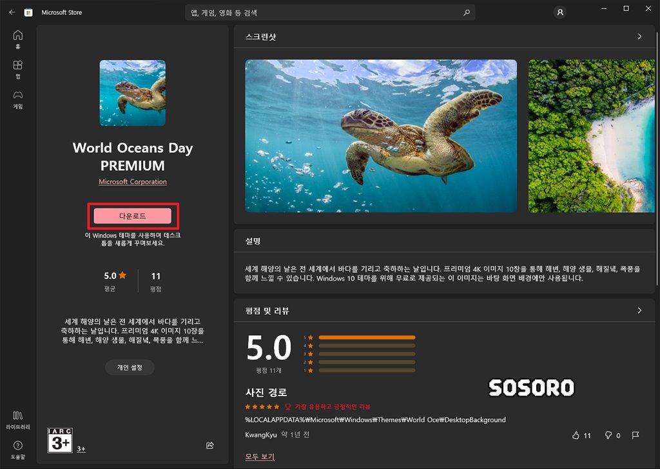Click the 5-star rating bar
Image resolution: width=660 pixels, height=469 pixels.
(x=367, y=337)
